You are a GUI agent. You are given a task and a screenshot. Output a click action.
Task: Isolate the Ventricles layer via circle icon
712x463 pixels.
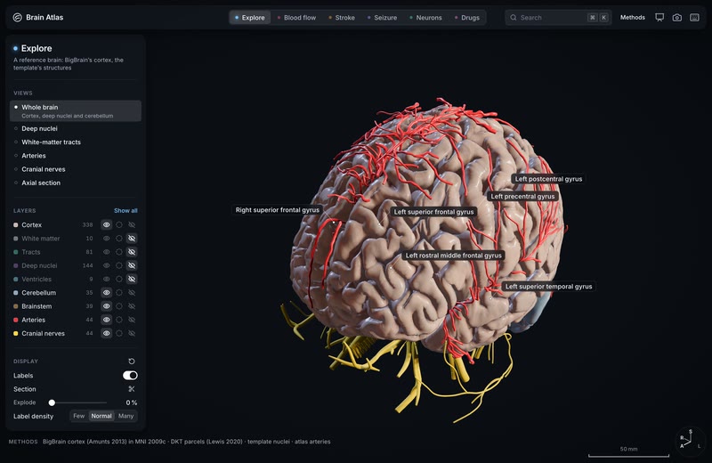click(119, 279)
